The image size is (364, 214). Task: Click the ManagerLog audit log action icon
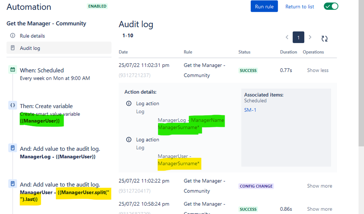(12, 148)
